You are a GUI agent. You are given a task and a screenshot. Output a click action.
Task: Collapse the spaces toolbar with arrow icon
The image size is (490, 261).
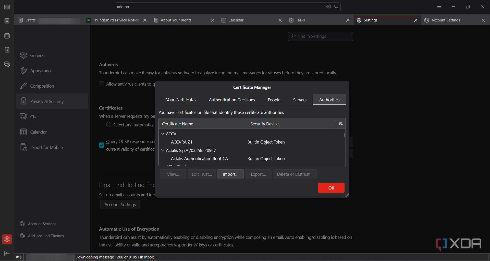coord(7,253)
